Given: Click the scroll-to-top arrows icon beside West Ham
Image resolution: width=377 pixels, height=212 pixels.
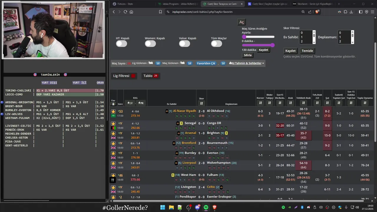Looking at the screenshot, I should 113,180.
